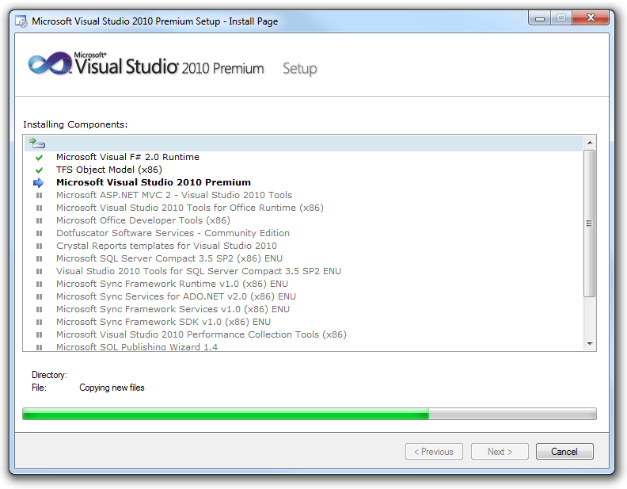Select Visual Studio 2010 Tools for SQL Server Compact row

(199, 271)
